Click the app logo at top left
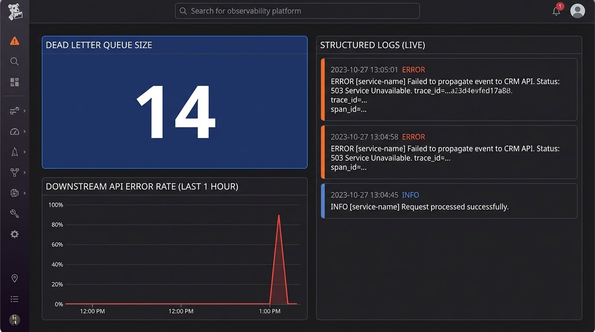The height and width of the screenshot is (332, 595). tap(14, 12)
